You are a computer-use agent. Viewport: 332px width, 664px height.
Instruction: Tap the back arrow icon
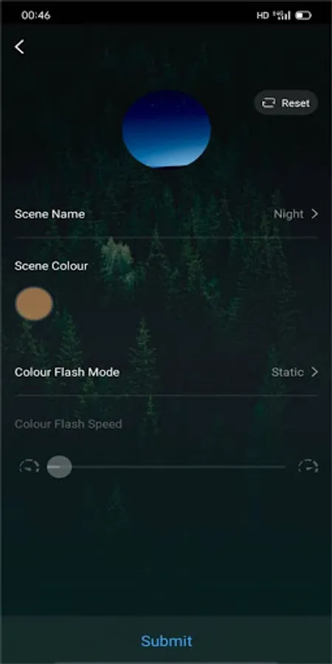pyautogui.click(x=19, y=46)
